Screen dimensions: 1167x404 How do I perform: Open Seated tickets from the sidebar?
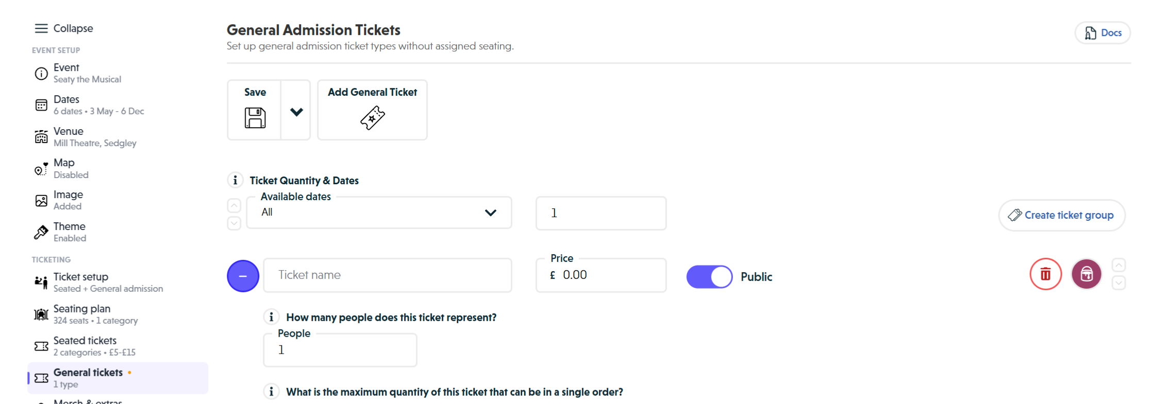(85, 345)
